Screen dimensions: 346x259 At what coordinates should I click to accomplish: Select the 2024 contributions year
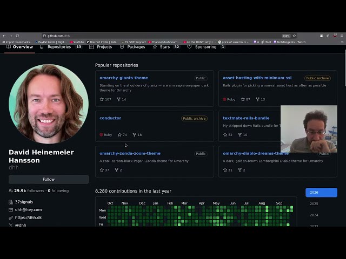tap(314, 215)
